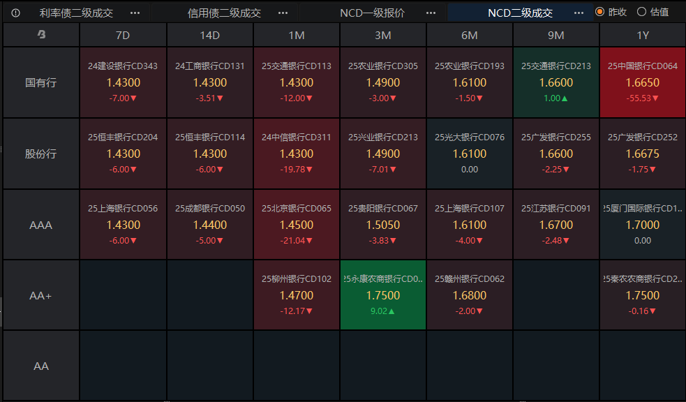Open the 25成都银行CD050 cell
The image size is (686, 402).
[x=209, y=225]
